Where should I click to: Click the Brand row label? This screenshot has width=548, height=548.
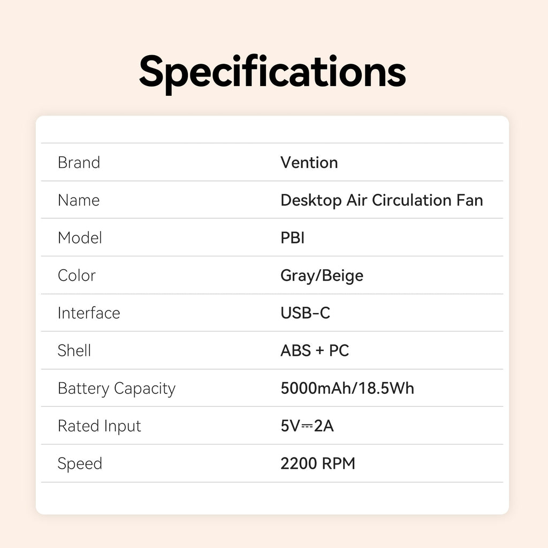pos(79,162)
